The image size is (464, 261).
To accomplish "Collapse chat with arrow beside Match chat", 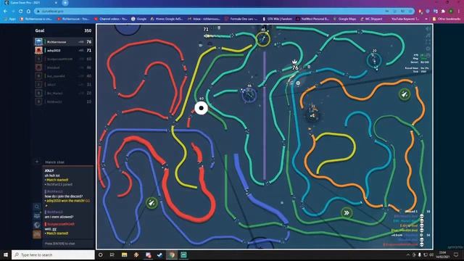I will tap(37, 162).
